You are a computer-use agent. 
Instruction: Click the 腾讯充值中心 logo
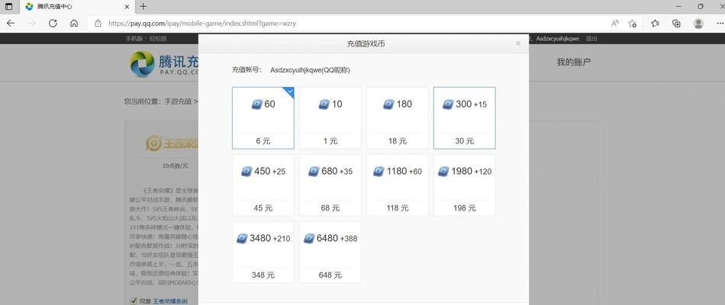tap(164, 64)
